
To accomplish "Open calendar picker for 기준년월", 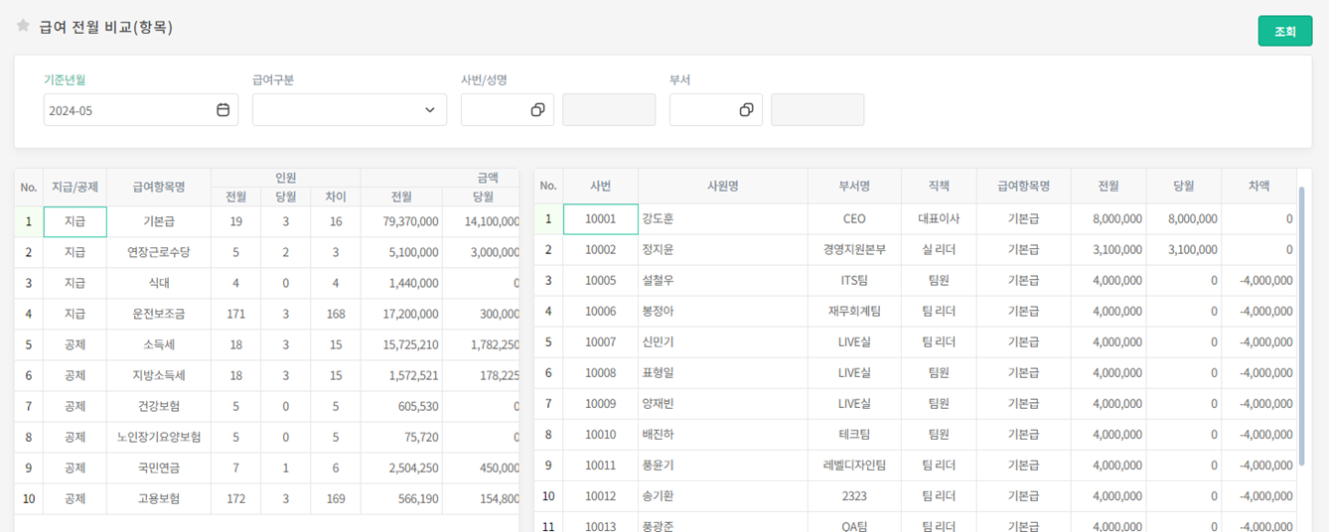I will pyautogui.click(x=222, y=110).
